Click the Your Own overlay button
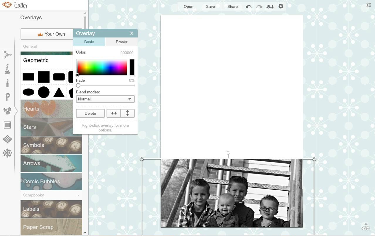Viewport: 375px width, 236px height. click(47, 34)
